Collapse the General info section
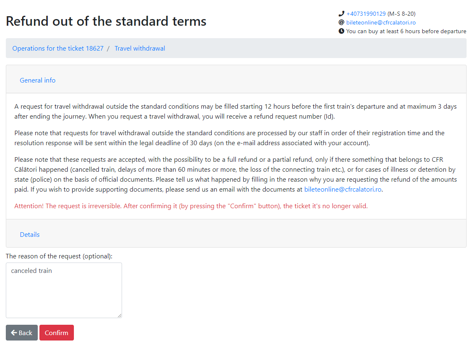This screenshot has height=343, width=472. (38, 80)
